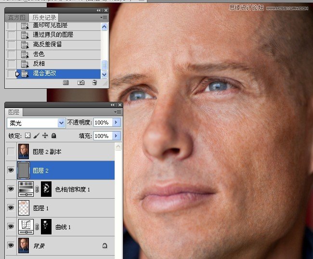
Task: Click the 填充 fill value field
Action: 103,136
